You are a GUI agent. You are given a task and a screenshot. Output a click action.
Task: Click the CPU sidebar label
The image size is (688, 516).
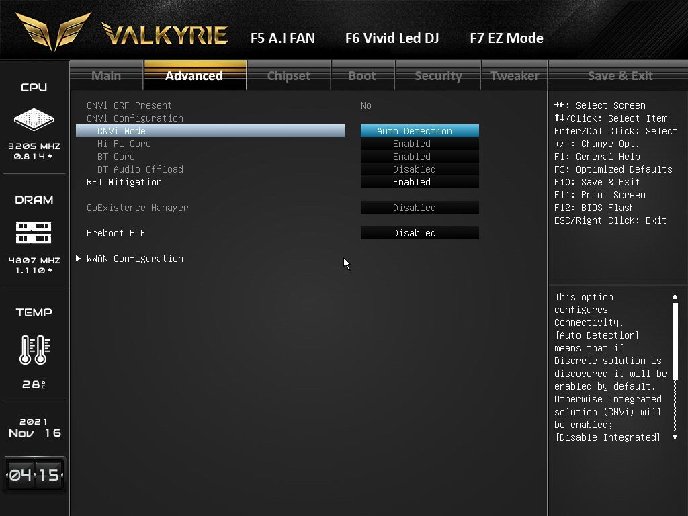coord(34,87)
